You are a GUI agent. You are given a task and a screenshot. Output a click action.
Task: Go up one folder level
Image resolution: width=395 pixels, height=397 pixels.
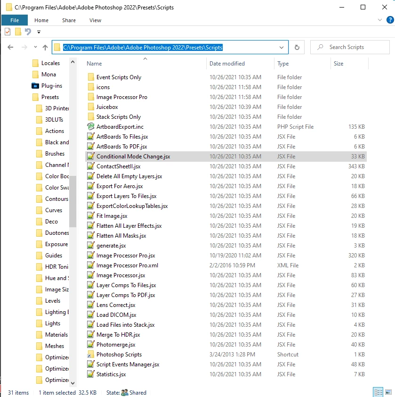click(x=45, y=47)
